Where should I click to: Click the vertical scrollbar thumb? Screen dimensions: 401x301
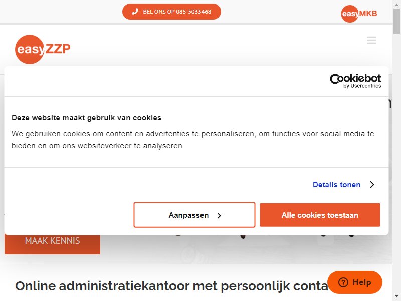click(x=396, y=21)
